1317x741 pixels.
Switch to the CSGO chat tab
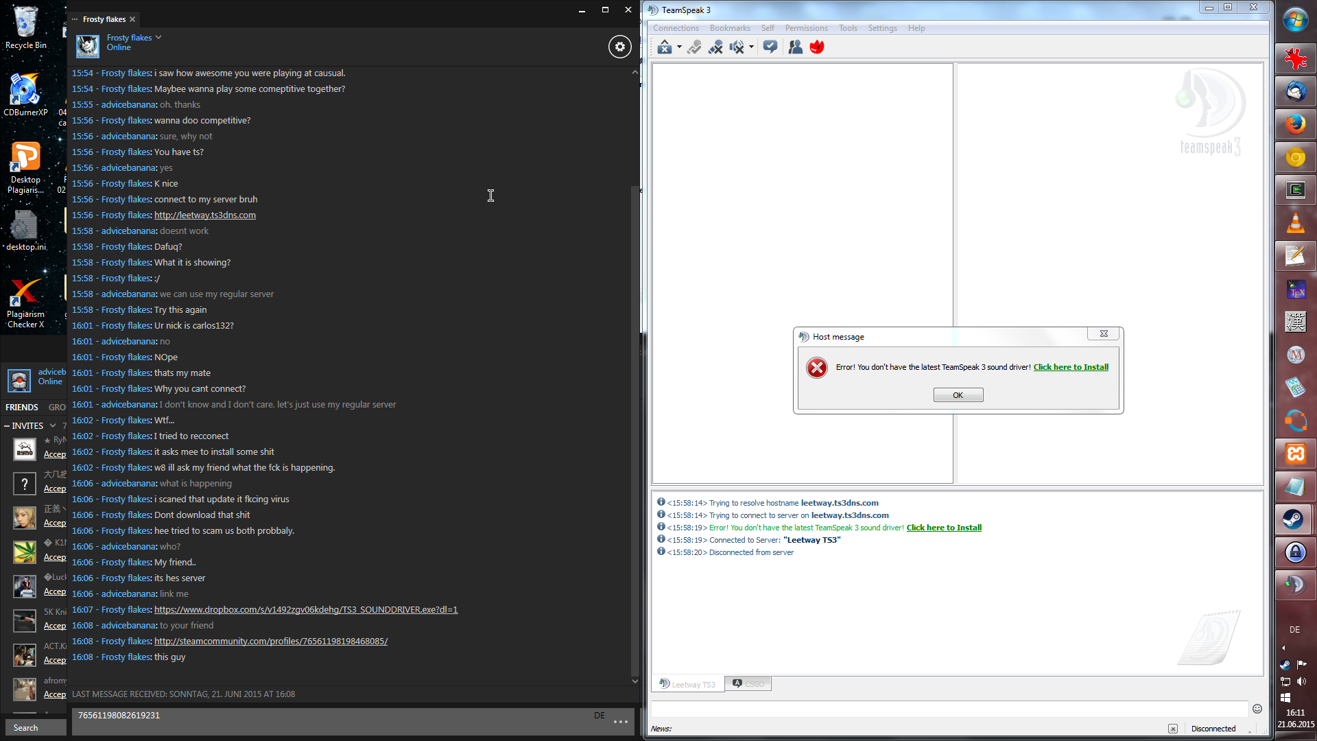748,684
